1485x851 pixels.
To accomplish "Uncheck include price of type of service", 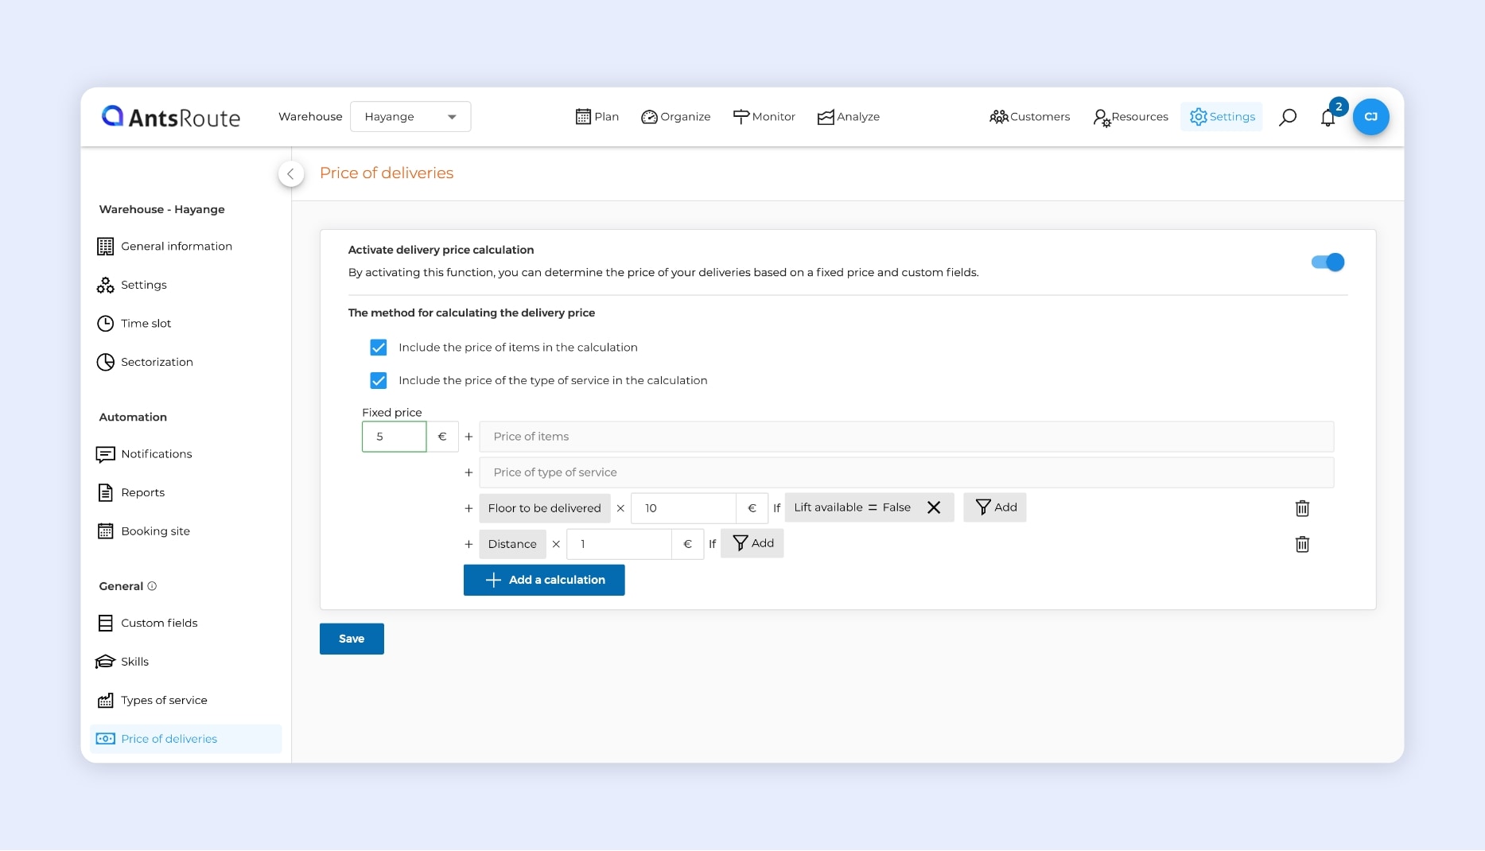I will 379,380.
